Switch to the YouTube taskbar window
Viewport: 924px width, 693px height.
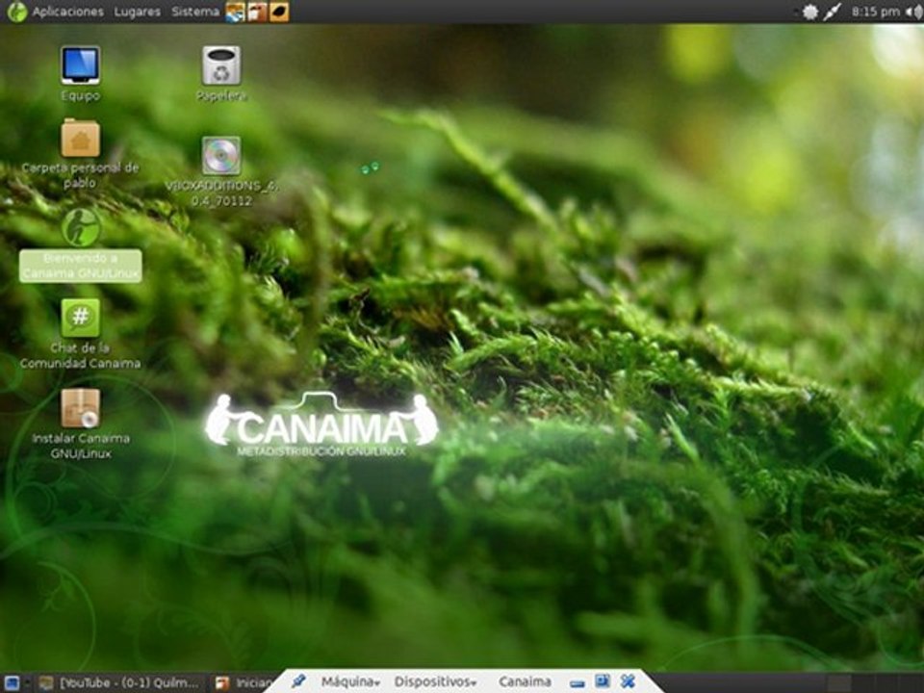(119, 683)
